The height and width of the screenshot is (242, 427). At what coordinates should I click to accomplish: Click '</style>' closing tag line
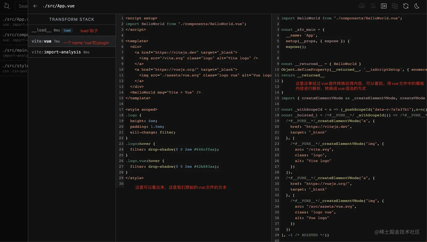[x=135, y=178]
